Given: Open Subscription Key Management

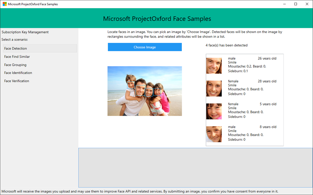Looking at the screenshot, I should pos(25,32).
